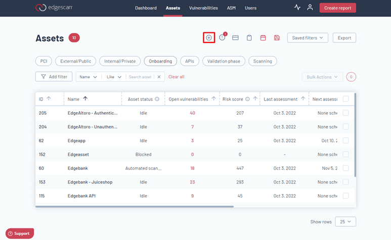Open the Show rows 25 dropdown
Image resolution: width=391 pixels, height=240 pixels.
tap(345, 222)
